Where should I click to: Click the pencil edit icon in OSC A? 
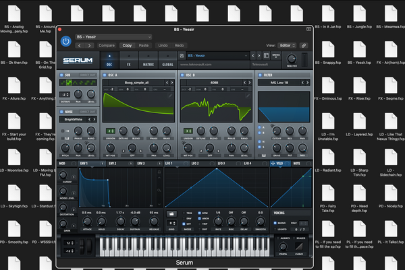(170, 96)
